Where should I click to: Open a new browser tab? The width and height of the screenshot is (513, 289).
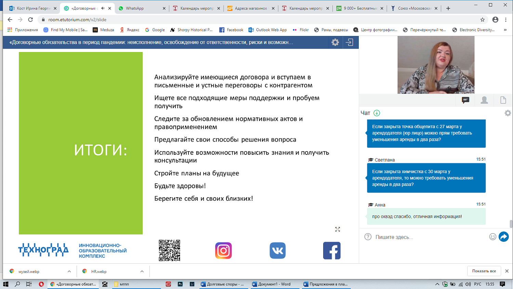click(x=448, y=8)
